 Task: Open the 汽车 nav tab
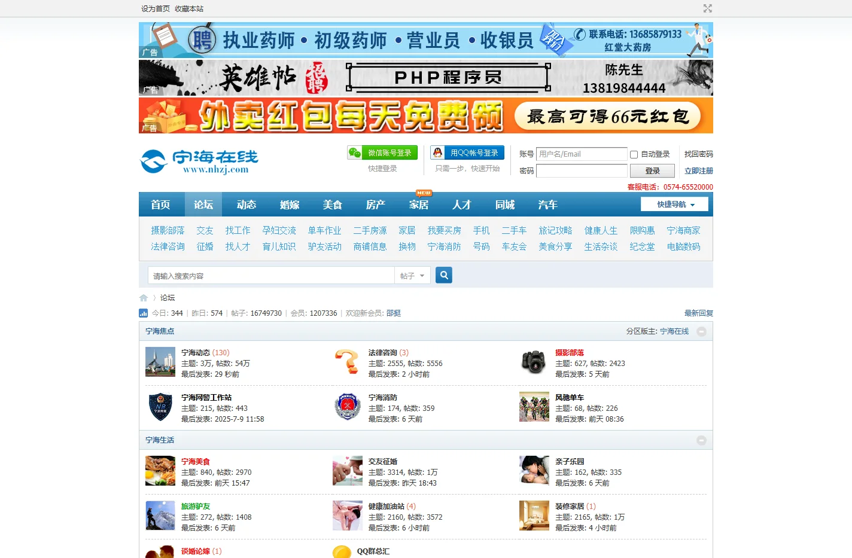548,205
